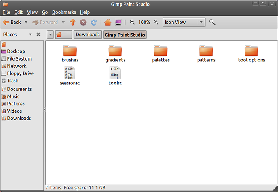This screenshot has height=192, width=278.
Task: Open the Places sidebar selector dropdown
Action: coord(30,35)
